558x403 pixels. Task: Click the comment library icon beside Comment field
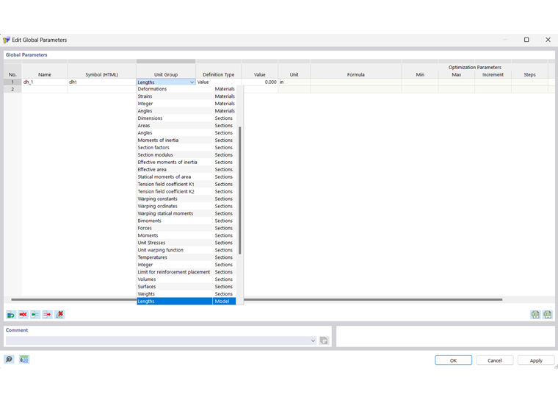pos(324,340)
